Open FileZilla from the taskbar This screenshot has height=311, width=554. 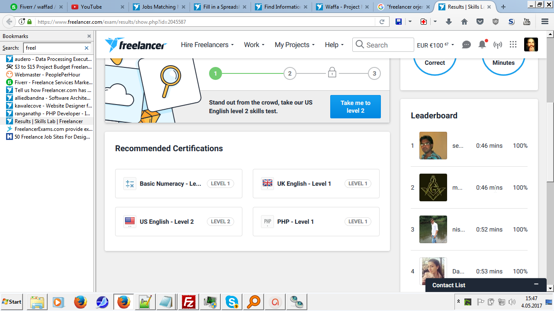point(189,301)
